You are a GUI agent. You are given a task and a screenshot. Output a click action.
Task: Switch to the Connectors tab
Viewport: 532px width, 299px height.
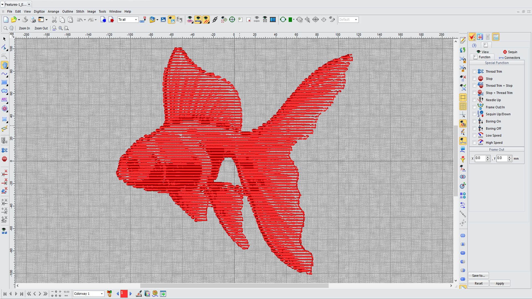click(510, 58)
